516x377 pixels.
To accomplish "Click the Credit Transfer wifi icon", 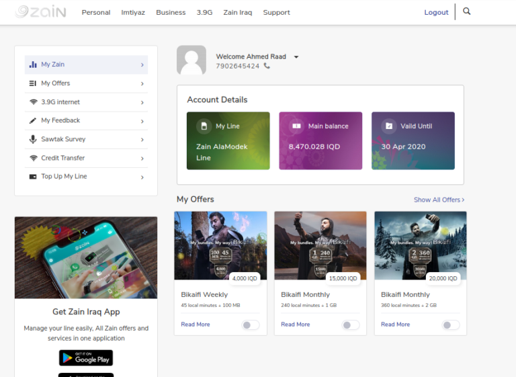I will 33,158.
